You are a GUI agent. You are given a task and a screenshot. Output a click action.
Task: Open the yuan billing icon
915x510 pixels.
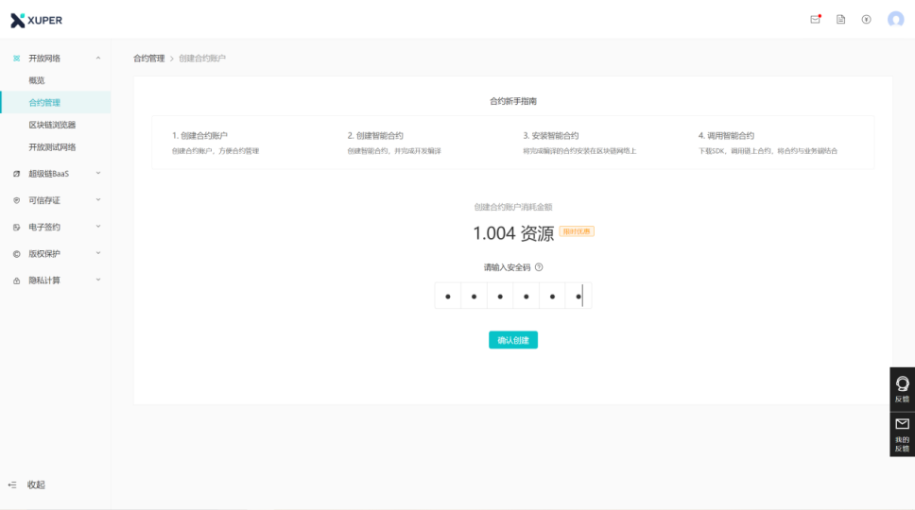[866, 20]
